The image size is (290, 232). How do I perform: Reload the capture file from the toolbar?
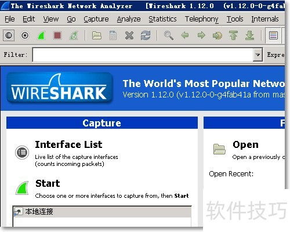point(146,35)
